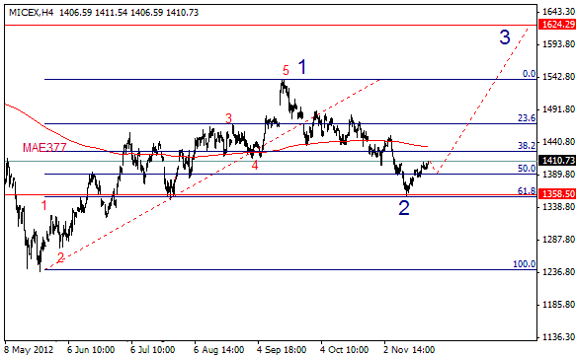This screenshot has width=576, height=357.
Task: Click the 6 Jul 10:00 date label
Action: coord(152,350)
